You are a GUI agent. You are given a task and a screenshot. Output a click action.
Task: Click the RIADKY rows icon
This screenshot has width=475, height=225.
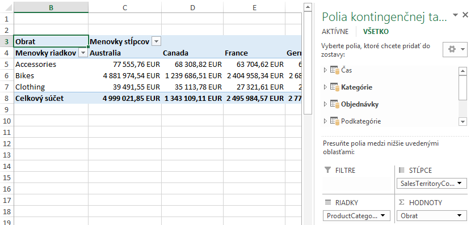pos(328,202)
